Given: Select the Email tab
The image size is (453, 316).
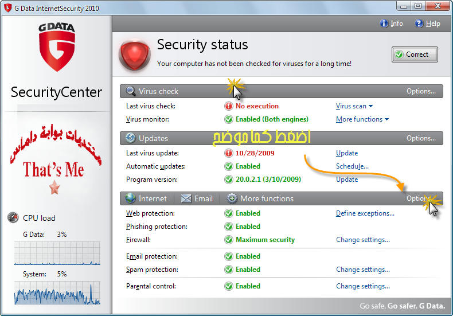Looking at the screenshot, I should point(197,198).
